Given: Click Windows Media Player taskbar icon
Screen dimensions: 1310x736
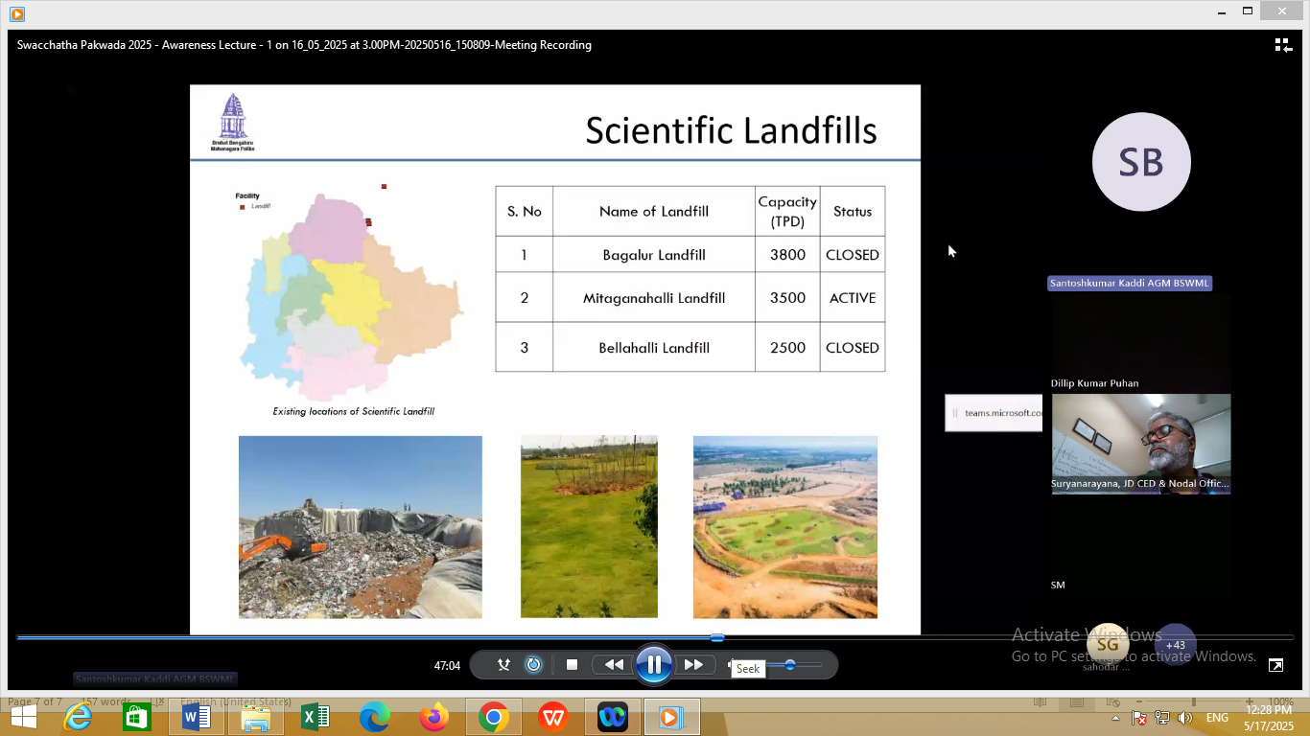Looking at the screenshot, I should pos(671,717).
